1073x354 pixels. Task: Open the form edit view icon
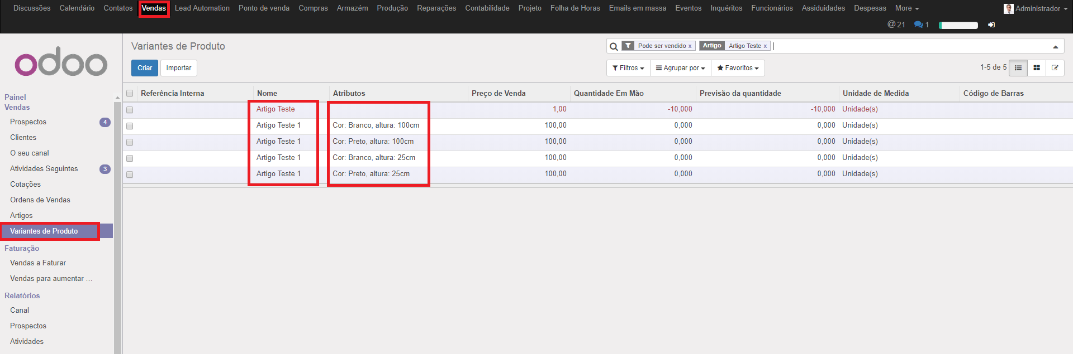click(1055, 68)
